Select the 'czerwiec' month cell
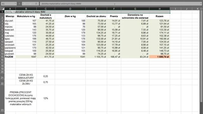 click(10, 36)
